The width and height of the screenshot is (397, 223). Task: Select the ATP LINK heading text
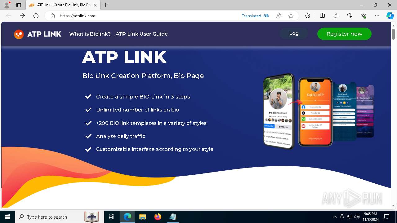(124, 57)
